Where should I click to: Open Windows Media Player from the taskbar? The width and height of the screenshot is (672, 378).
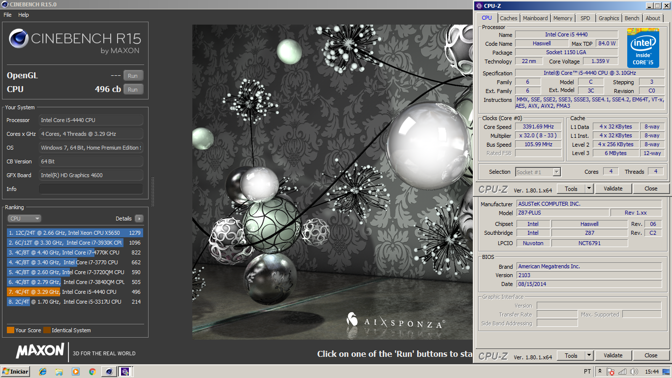76,372
